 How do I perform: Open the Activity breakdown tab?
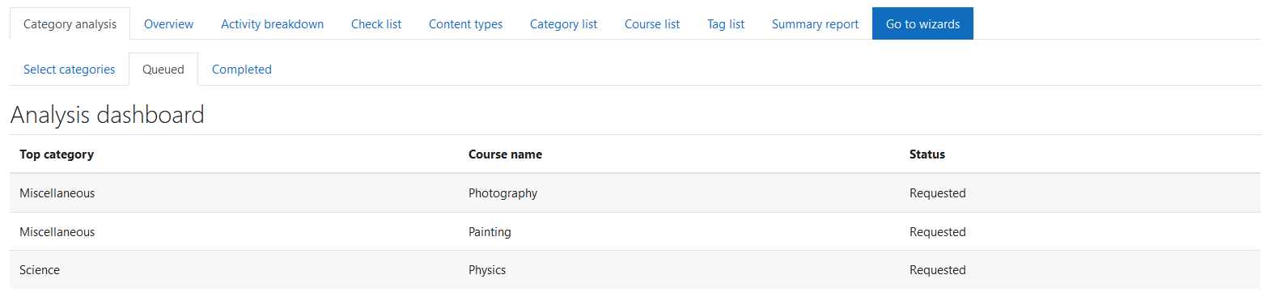272,24
